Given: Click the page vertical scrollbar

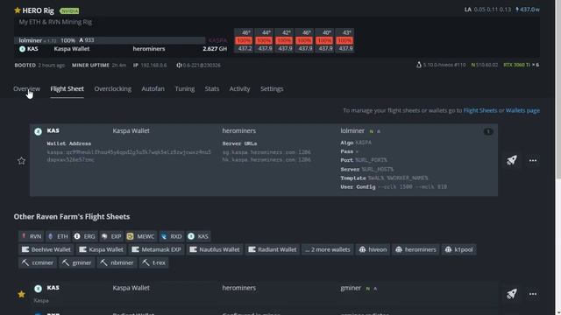Looking at the screenshot, I should coord(557,89).
